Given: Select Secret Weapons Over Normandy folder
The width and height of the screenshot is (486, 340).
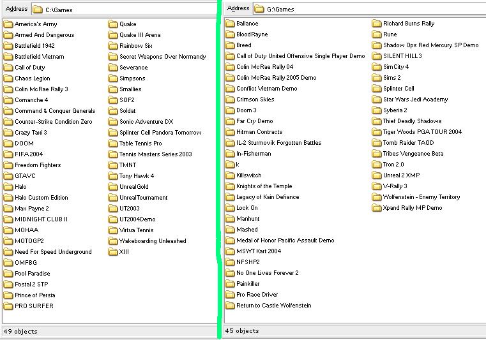Looking at the screenshot, I should (157, 57).
